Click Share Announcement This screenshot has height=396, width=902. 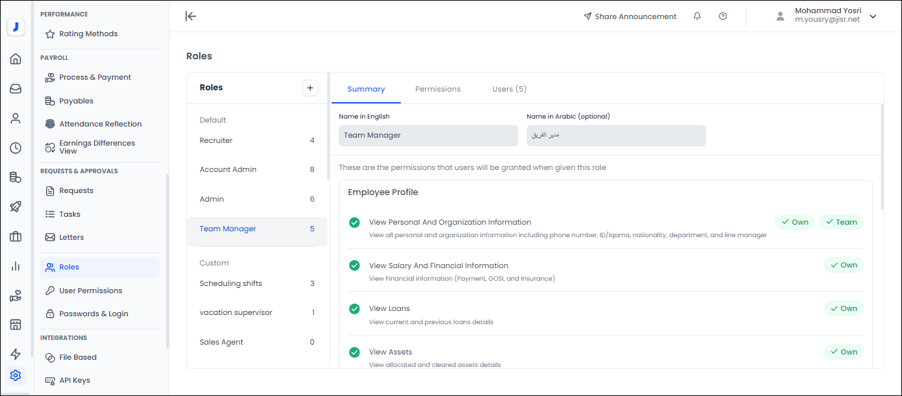tap(630, 16)
